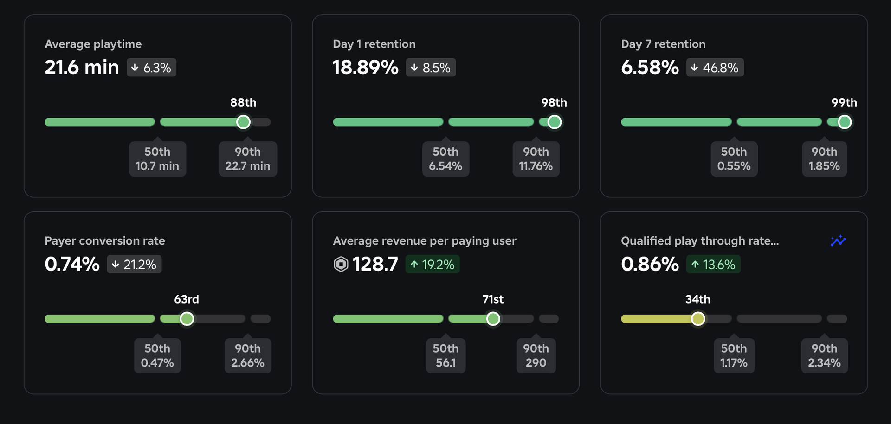Open the Average playtime card title
Viewport: 891px width, 424px height.
[93, 44]
